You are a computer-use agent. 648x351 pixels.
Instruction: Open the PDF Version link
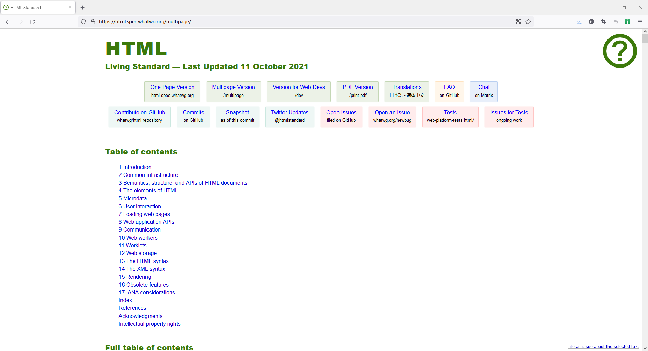click(x=358, y=87)
